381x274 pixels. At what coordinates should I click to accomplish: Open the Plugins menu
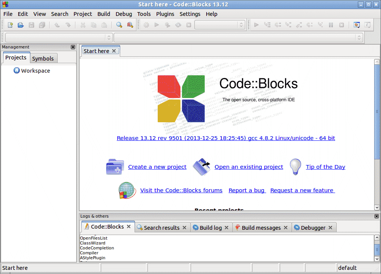[165, 14]
